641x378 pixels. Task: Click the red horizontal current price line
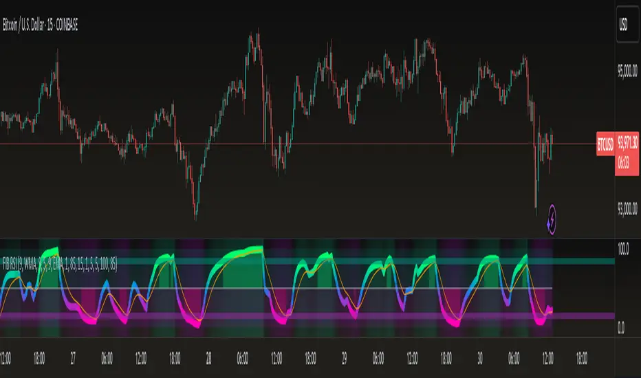(298, 144)
